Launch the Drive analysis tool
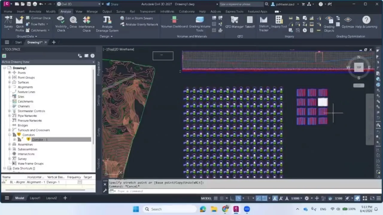This screenshot has width=383, height=215. pos(73,22)
